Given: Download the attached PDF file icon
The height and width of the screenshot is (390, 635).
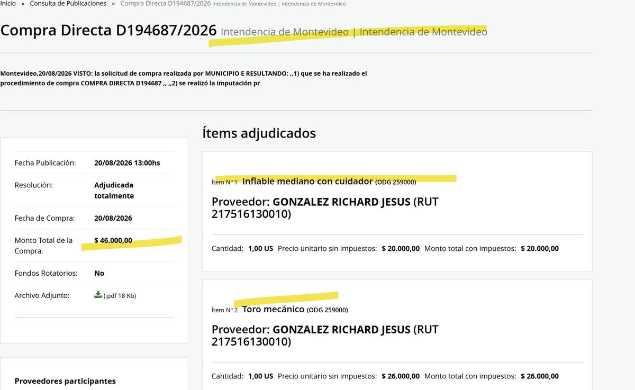Looking at the screenshot, I should pyautogui.click(x=98, y=295).
